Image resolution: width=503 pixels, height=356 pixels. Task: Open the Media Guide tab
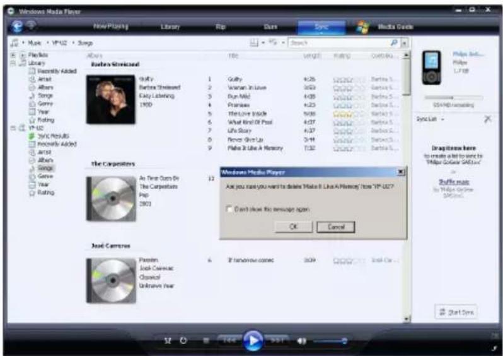pyautogui.click(x=395, y=27)
